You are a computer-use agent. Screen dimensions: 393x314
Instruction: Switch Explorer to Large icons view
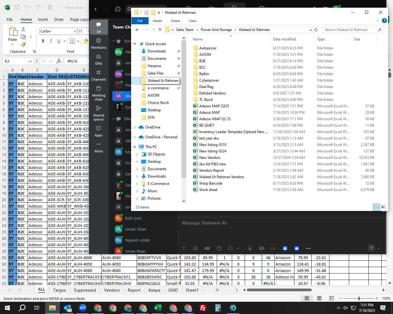383,207
